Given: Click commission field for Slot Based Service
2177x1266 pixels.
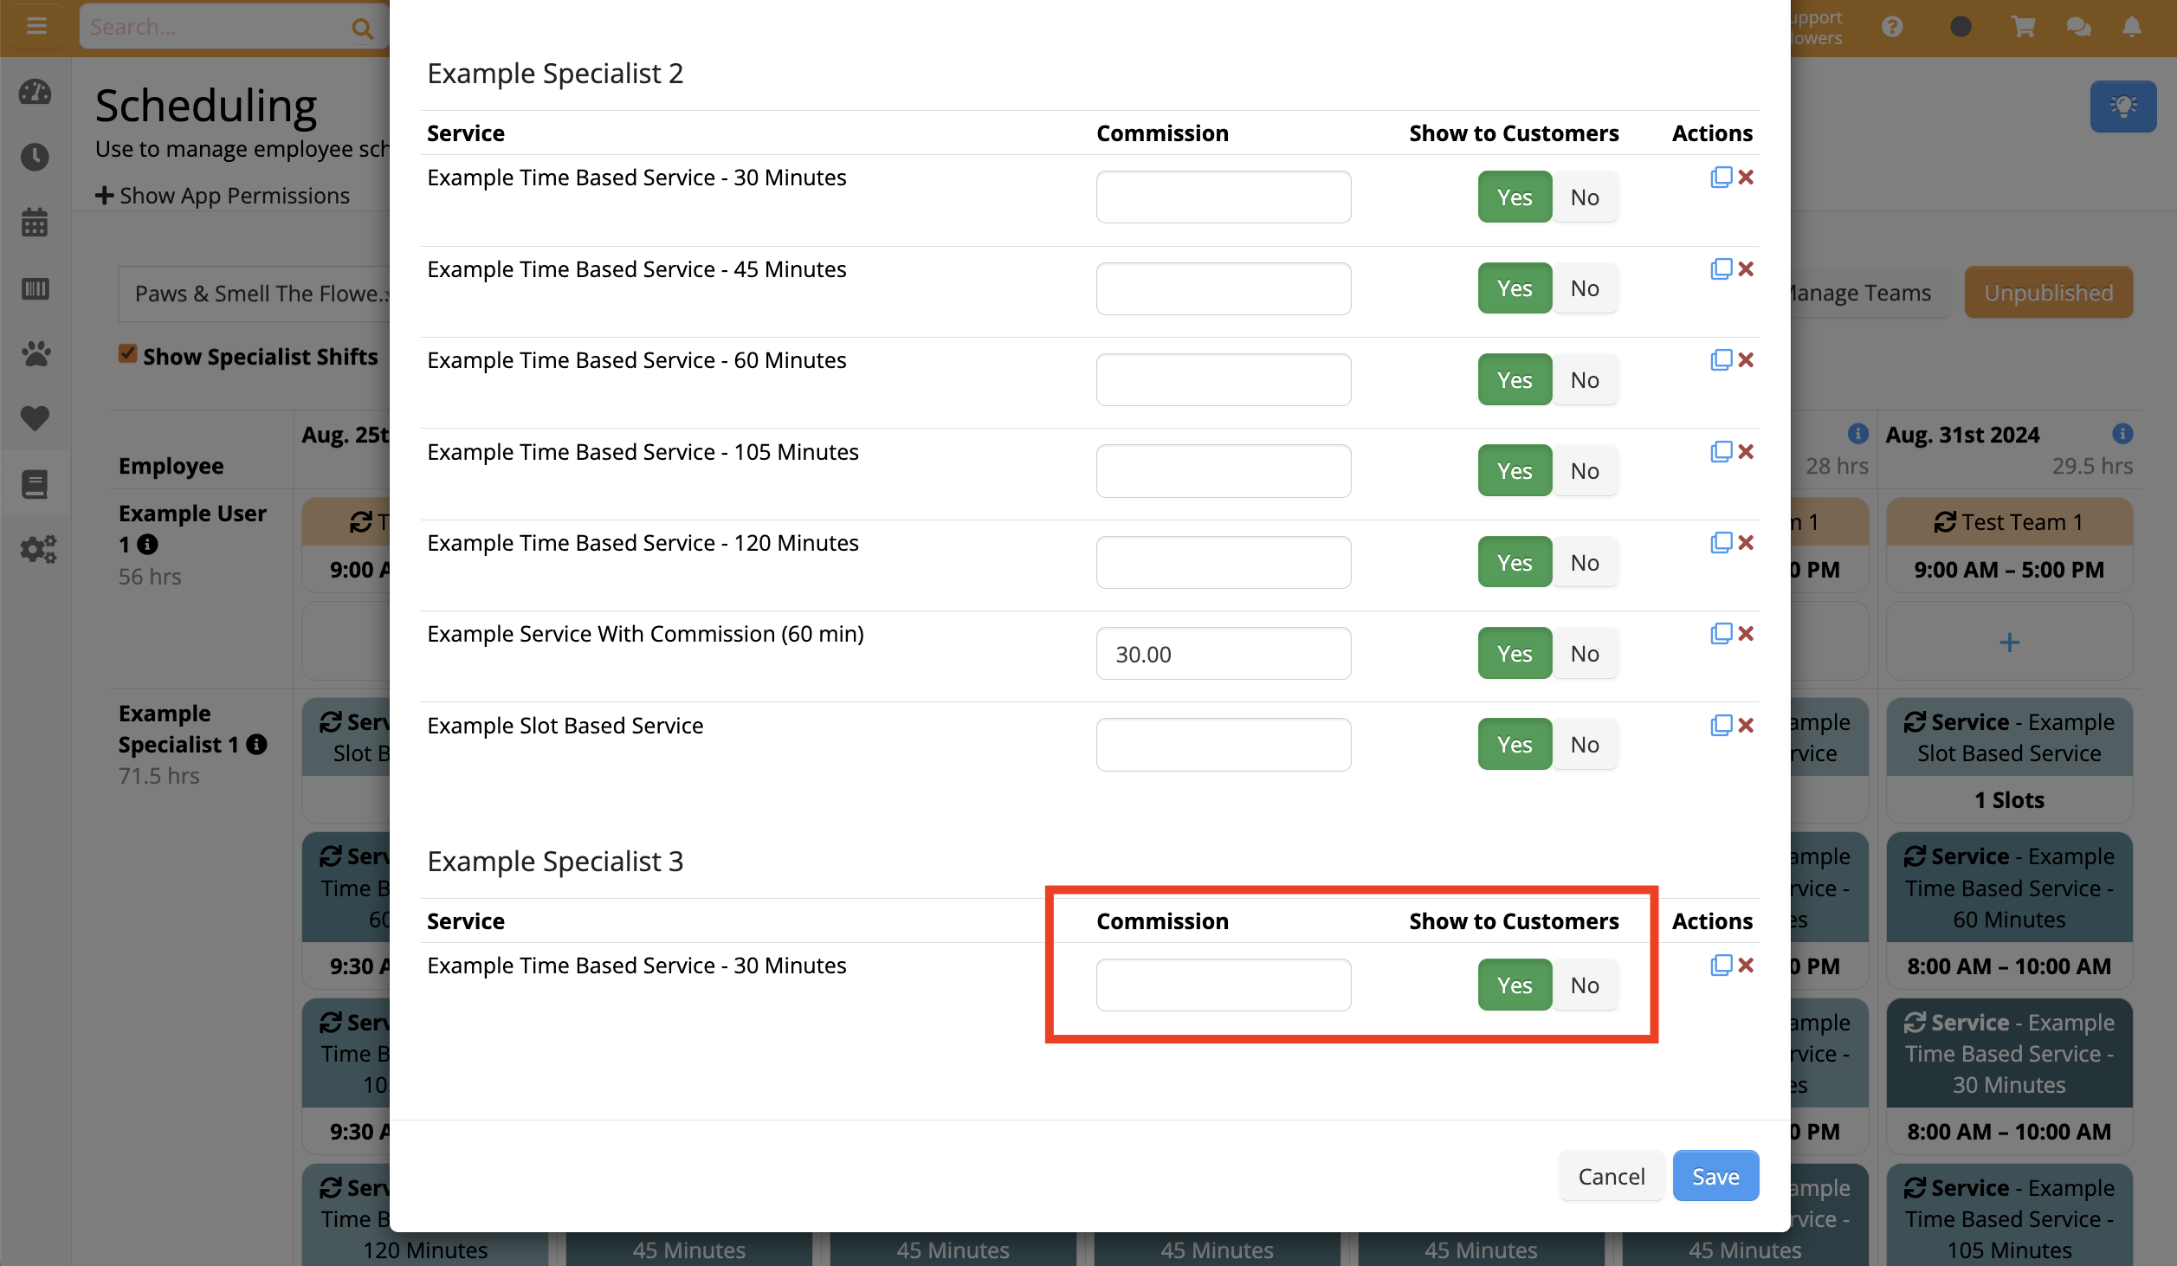Looking at the screenshot, I should pyautogui.click(x=1223, y=745).
